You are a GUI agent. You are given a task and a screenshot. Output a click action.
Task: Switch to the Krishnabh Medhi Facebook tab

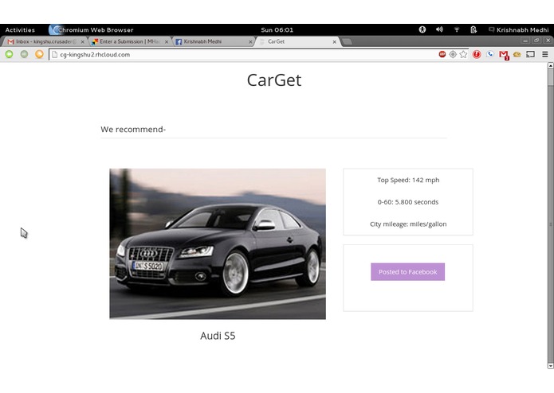[x=213, y=41]
